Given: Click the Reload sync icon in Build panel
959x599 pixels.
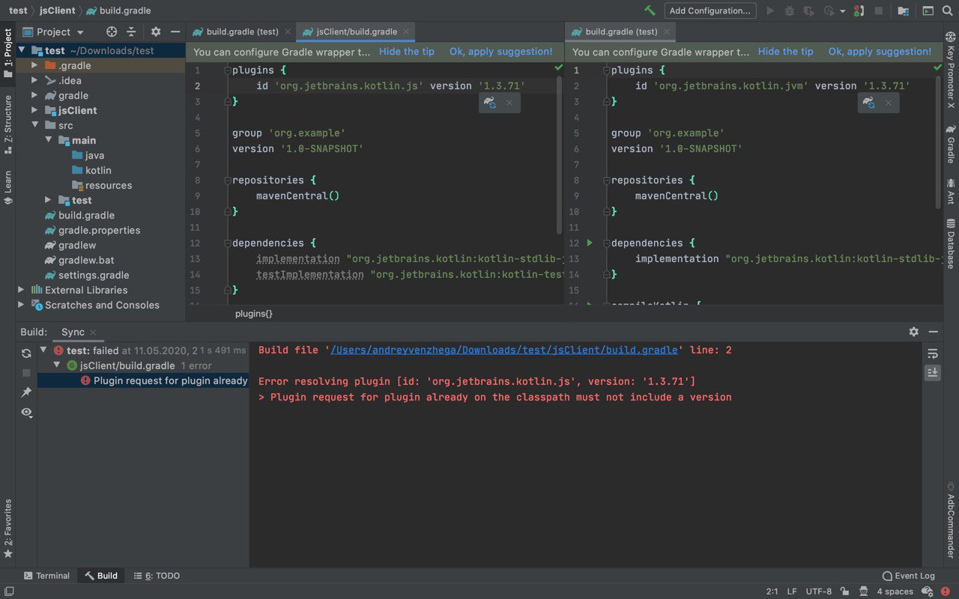Looking at the screenshot, I should (x=26, y=353).
